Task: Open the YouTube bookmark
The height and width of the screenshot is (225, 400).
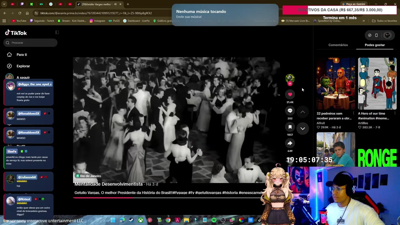Action: coord(19,21)
